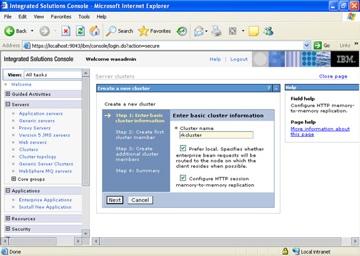This screenshot has height=256, width=360.
Task: Open Install New Application link
Action: (x=45, y=207)
